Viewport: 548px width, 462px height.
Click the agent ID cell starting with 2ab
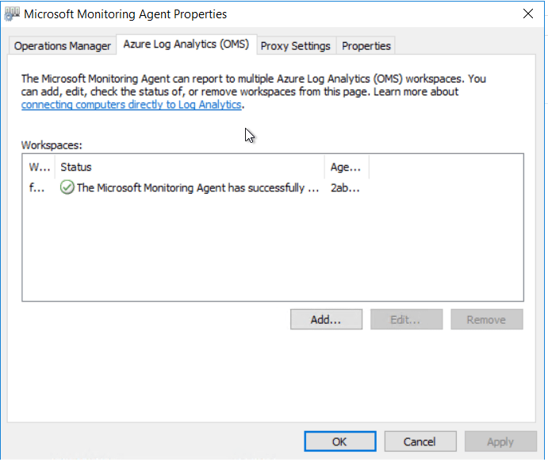coord(344,188)
